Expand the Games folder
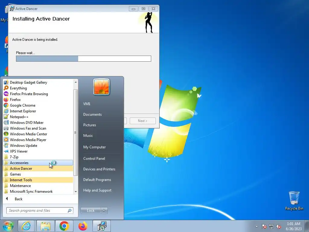Viewport: 309px width, 232px height. pos(38,174)
